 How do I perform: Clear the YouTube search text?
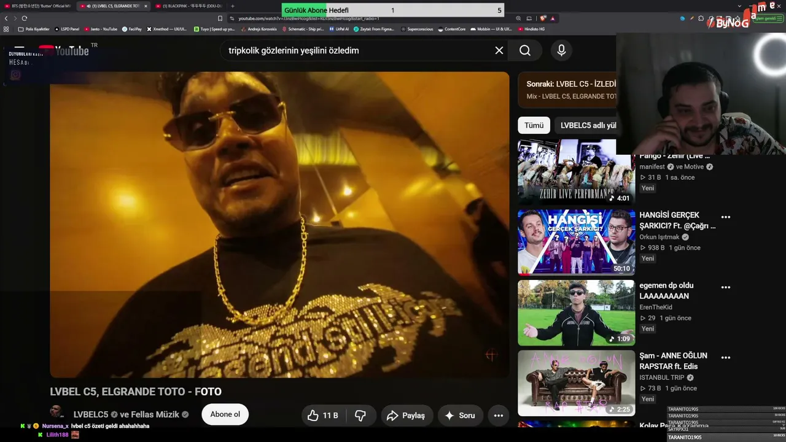pyautogui.click(x=499, y=50)
